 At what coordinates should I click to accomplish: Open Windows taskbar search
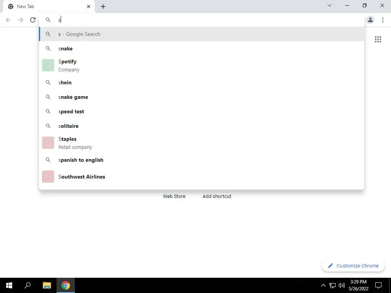[27, 285]
